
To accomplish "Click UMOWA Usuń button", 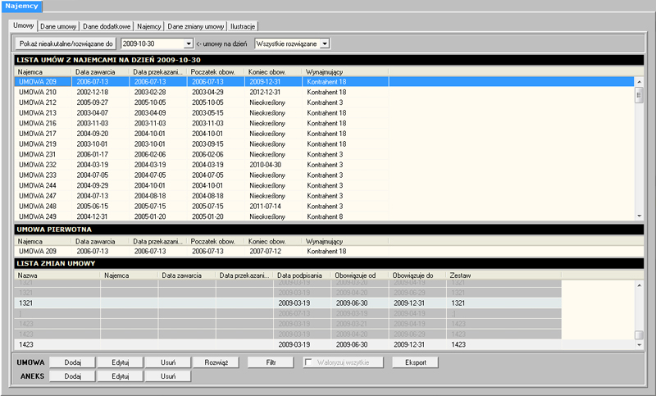I will click(x=168, y=362).
